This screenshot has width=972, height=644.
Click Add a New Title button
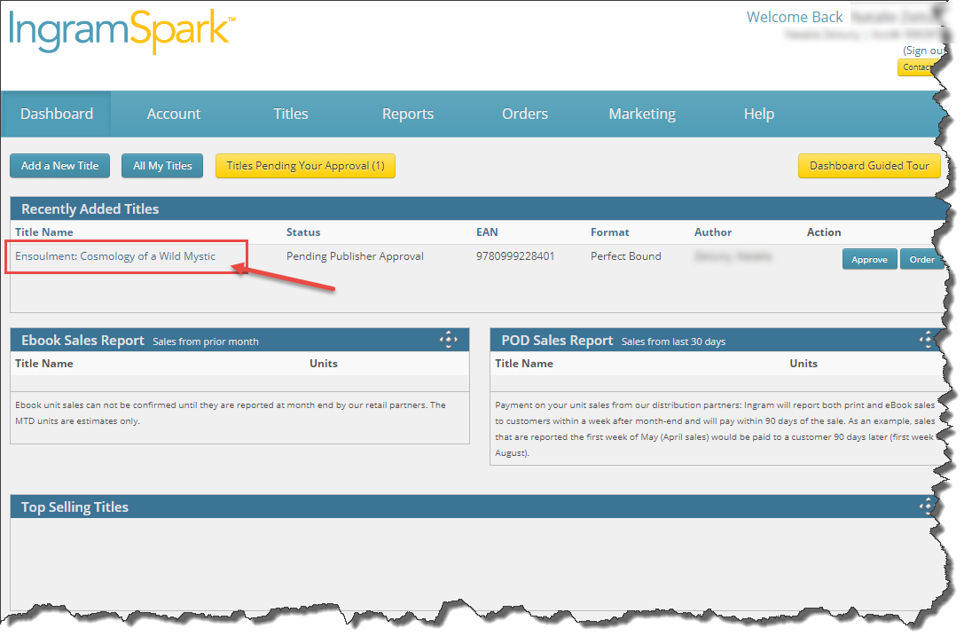[x=60, y=166]
